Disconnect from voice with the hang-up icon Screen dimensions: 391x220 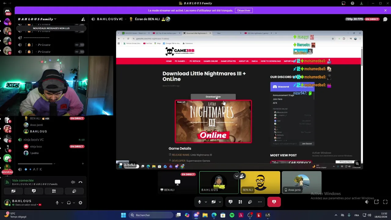tap(80, 182)
